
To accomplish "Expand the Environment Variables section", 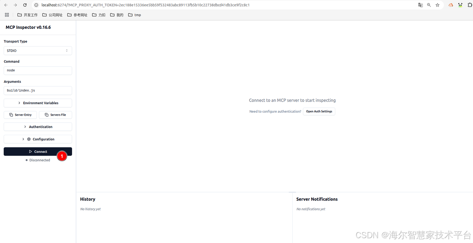I will point(38,103).
